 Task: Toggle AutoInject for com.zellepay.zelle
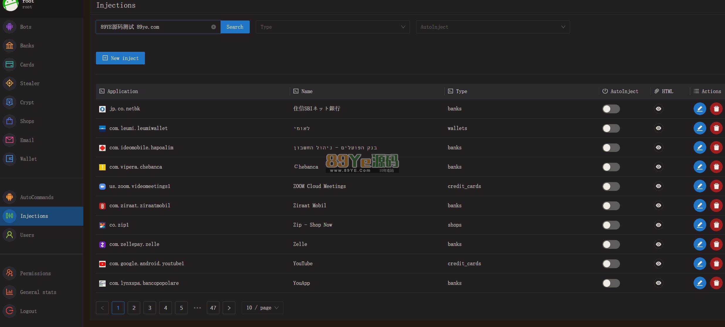pos(611,244)
